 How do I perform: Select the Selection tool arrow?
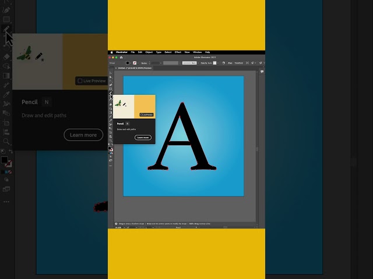110,73
